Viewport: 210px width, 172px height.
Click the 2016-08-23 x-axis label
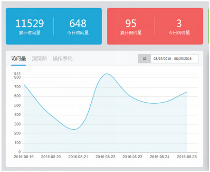(133, 157)
